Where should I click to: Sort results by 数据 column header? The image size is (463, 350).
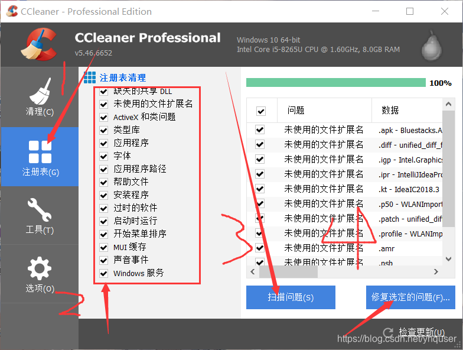click(x=407, y=111)
